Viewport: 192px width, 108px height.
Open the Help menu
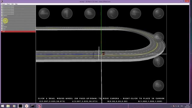16,4
